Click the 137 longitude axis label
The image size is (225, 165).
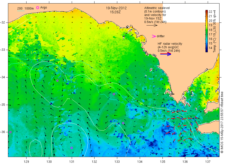tap(208, 162)
